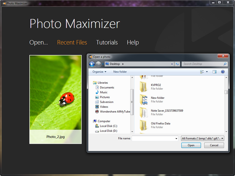235x176 pixels.
Task: Switch to Recent Files tab
Action: point(72,42)
